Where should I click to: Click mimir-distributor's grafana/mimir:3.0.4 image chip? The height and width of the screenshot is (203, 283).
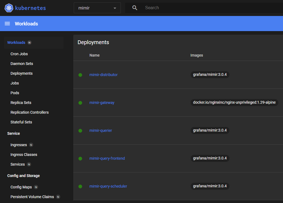coord(210,75)
